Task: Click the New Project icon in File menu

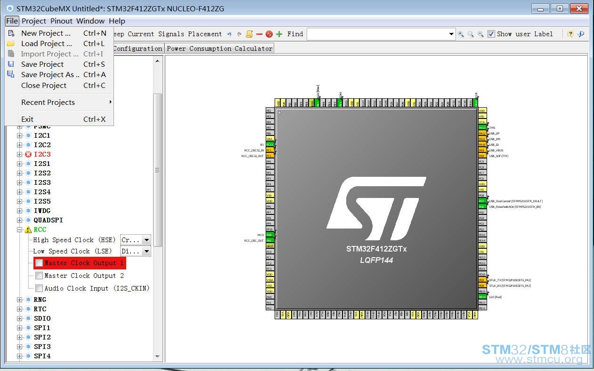Action: [11, 33]
